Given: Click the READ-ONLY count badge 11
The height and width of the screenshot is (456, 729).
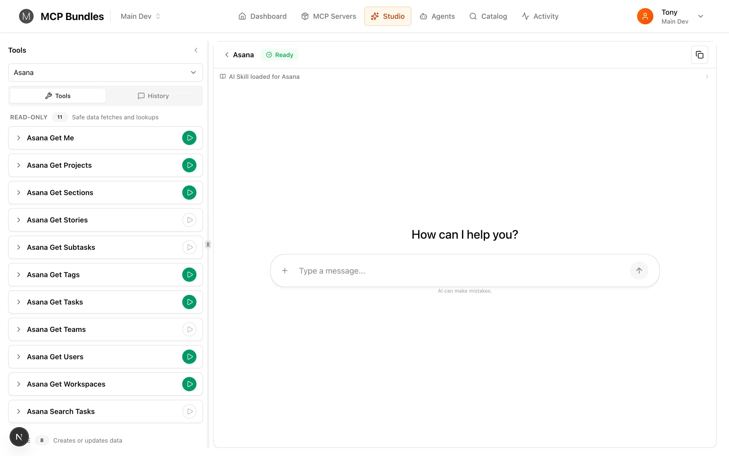Looking at the screenshot, I should click(60, 117).
